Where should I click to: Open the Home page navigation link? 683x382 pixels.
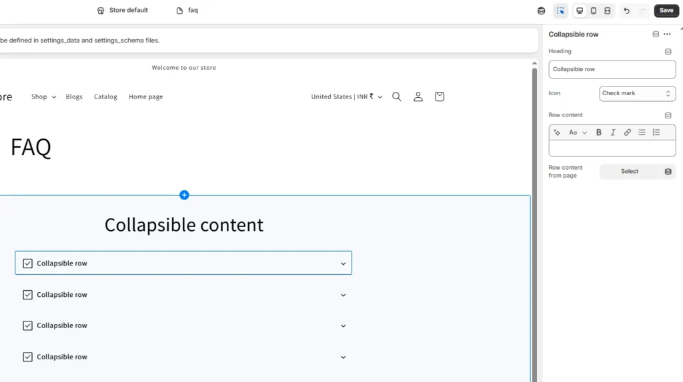click(146, 97)
